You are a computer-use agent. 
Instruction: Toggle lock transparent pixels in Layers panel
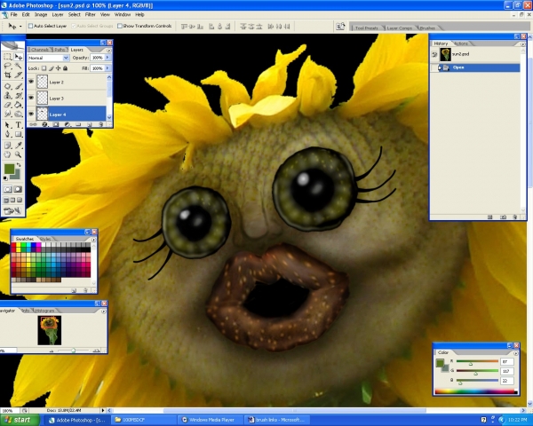tap(44, 68)
